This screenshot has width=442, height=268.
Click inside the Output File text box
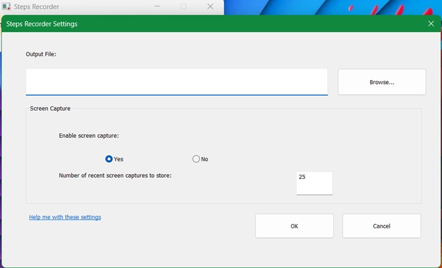pyautogui.click(x=177, y=81)
